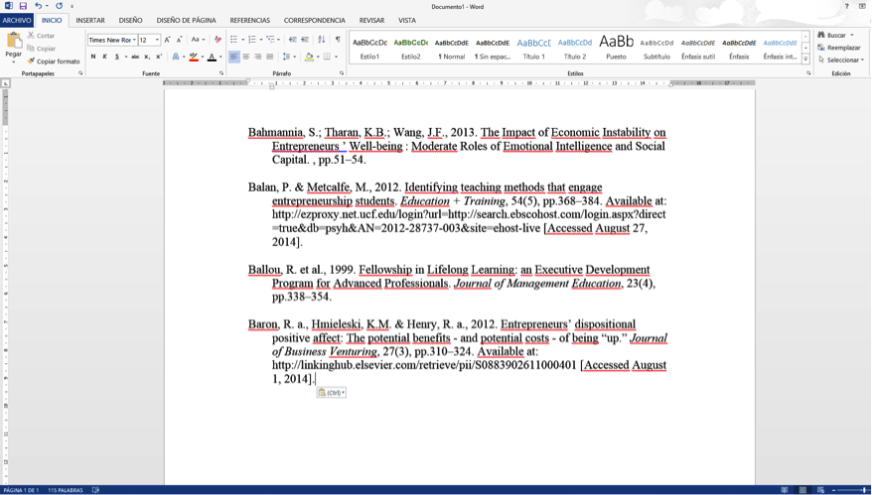Screen dimensions: 872x495
Task: Redo action in quick access toolbar
Action: [x=59, y=6]
